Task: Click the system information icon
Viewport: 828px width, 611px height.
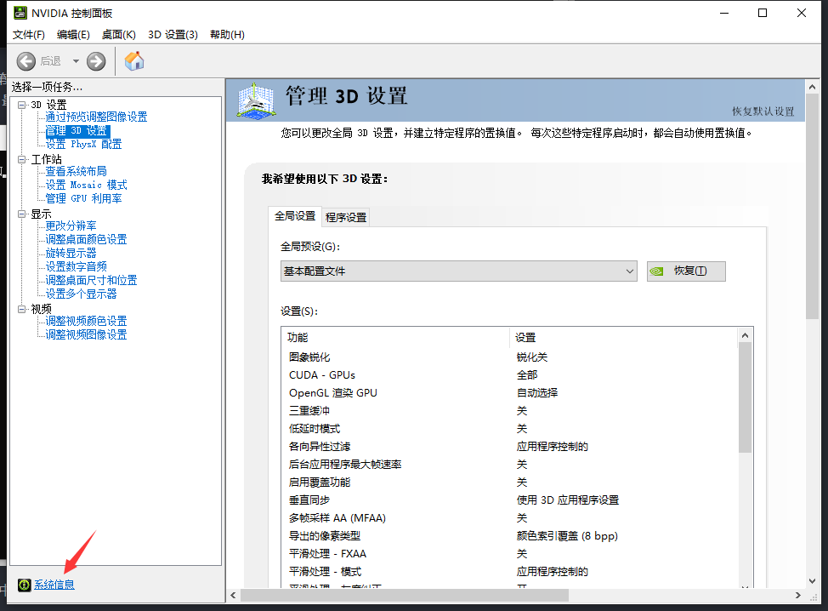Action: pos(25,585)
